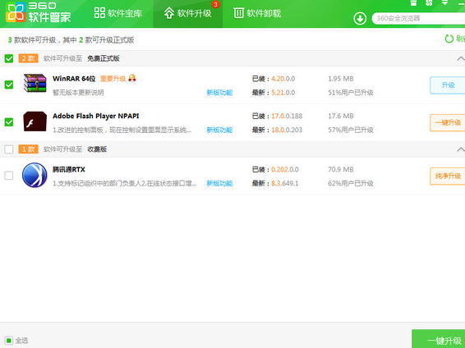
Task: Click the 2 款 orange count badge
Action: 29,58
